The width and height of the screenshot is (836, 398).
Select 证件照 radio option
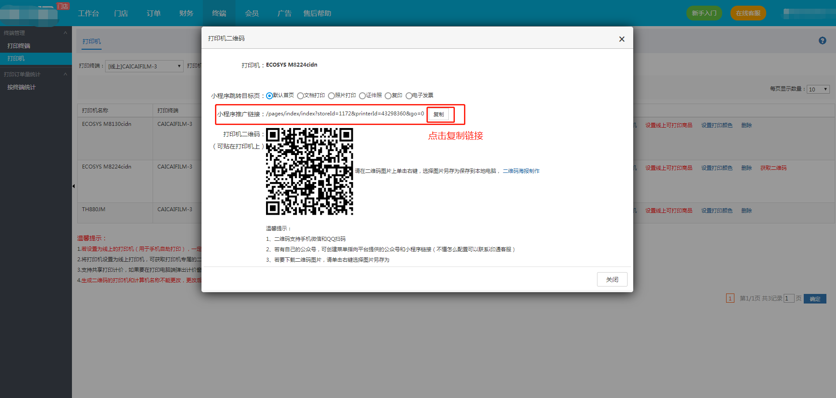tap(362, 96)
